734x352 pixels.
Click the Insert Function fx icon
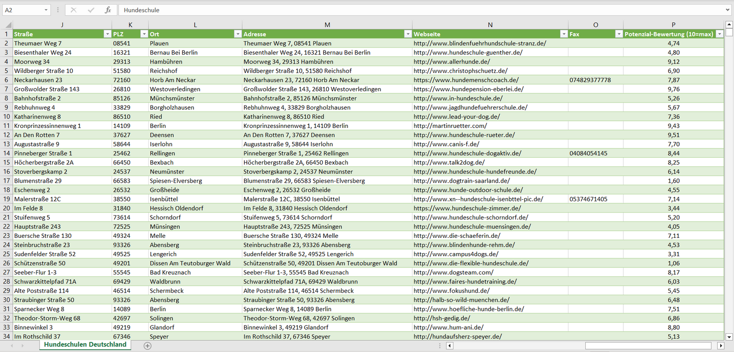pyautogui.click(x=108, y=10)
